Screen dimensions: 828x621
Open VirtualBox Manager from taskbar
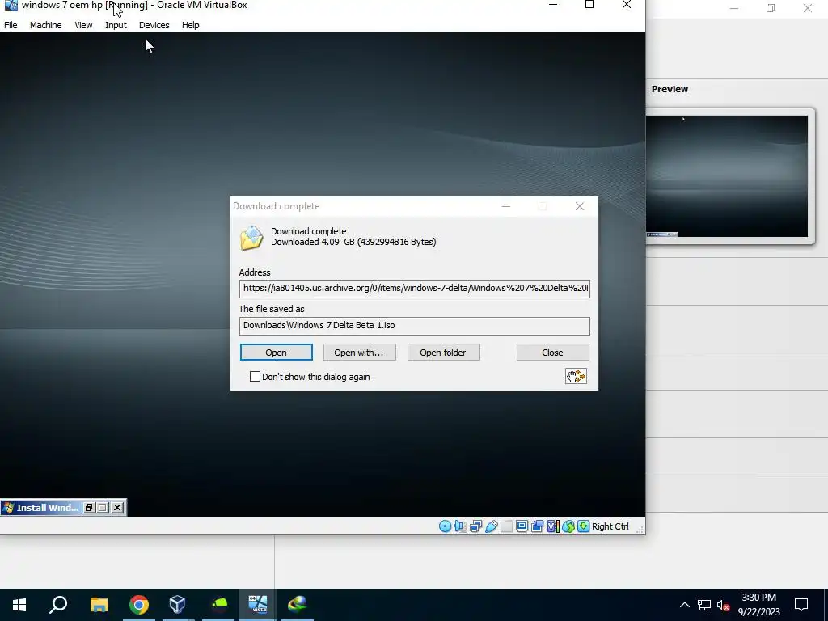click(178, 605)
